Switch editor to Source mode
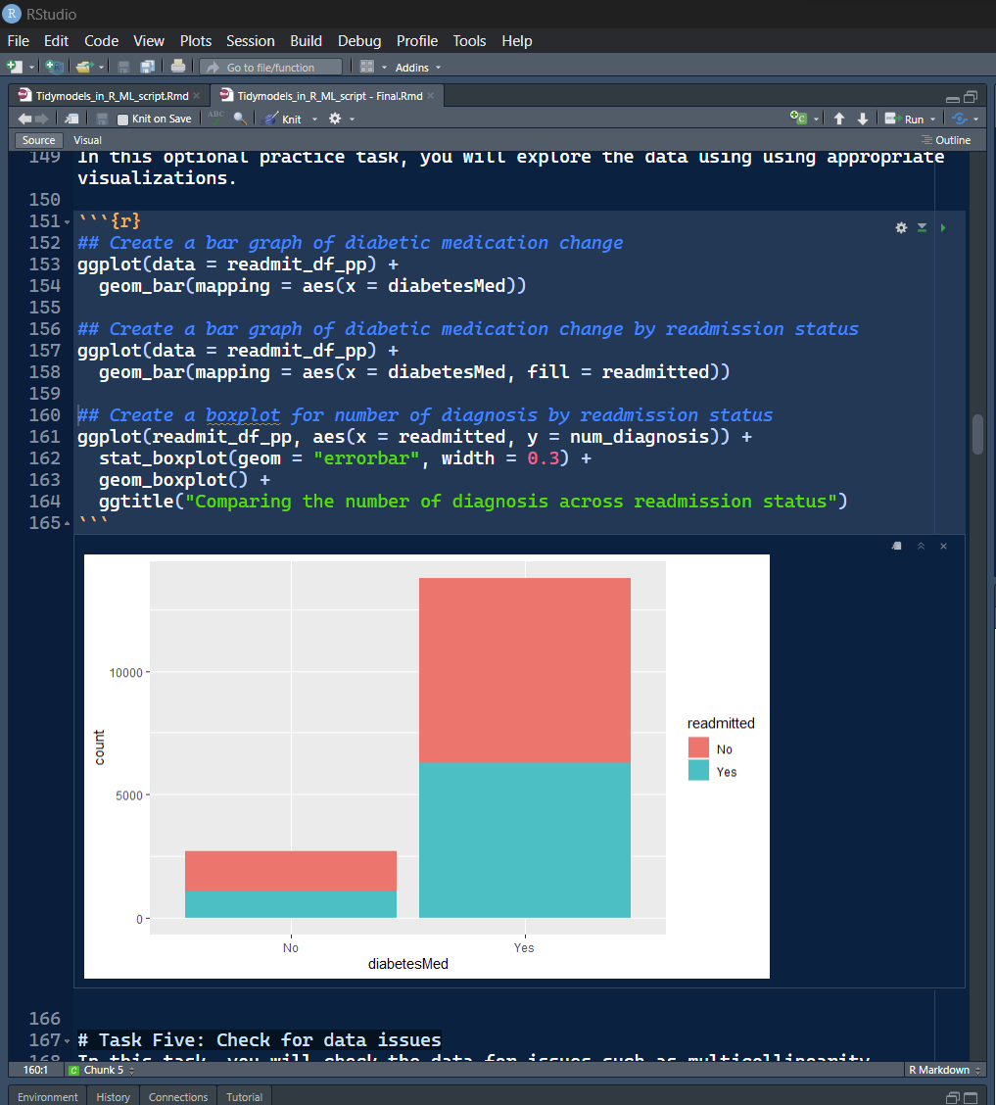The height and width of the screenshot is (1105, 996). click(39, 140)
